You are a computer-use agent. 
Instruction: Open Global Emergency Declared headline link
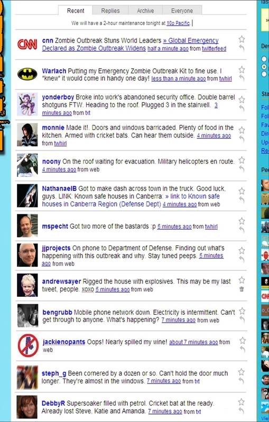[131, 45]
